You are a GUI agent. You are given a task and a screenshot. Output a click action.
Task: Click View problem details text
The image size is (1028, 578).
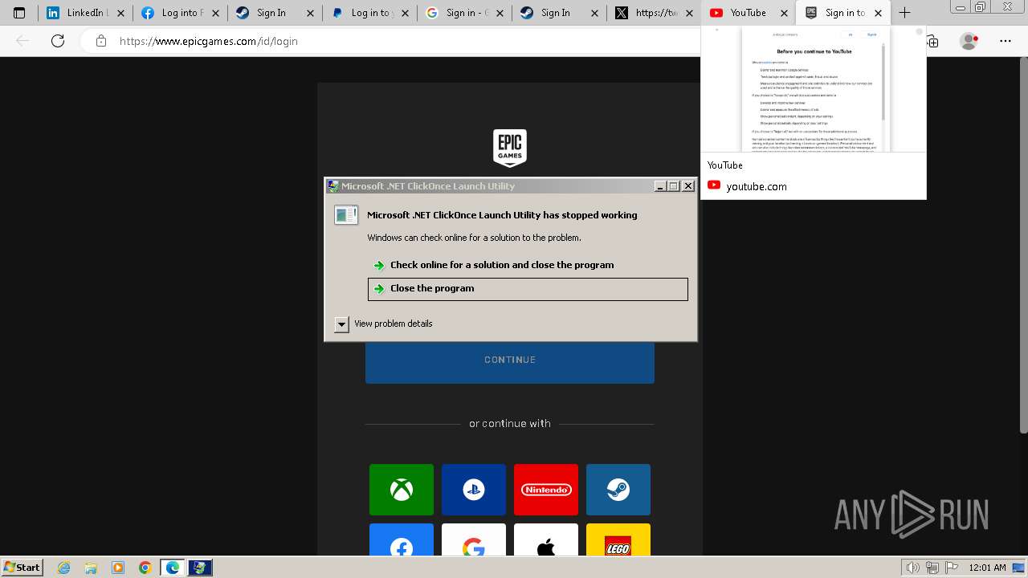(x=394, y=324)
